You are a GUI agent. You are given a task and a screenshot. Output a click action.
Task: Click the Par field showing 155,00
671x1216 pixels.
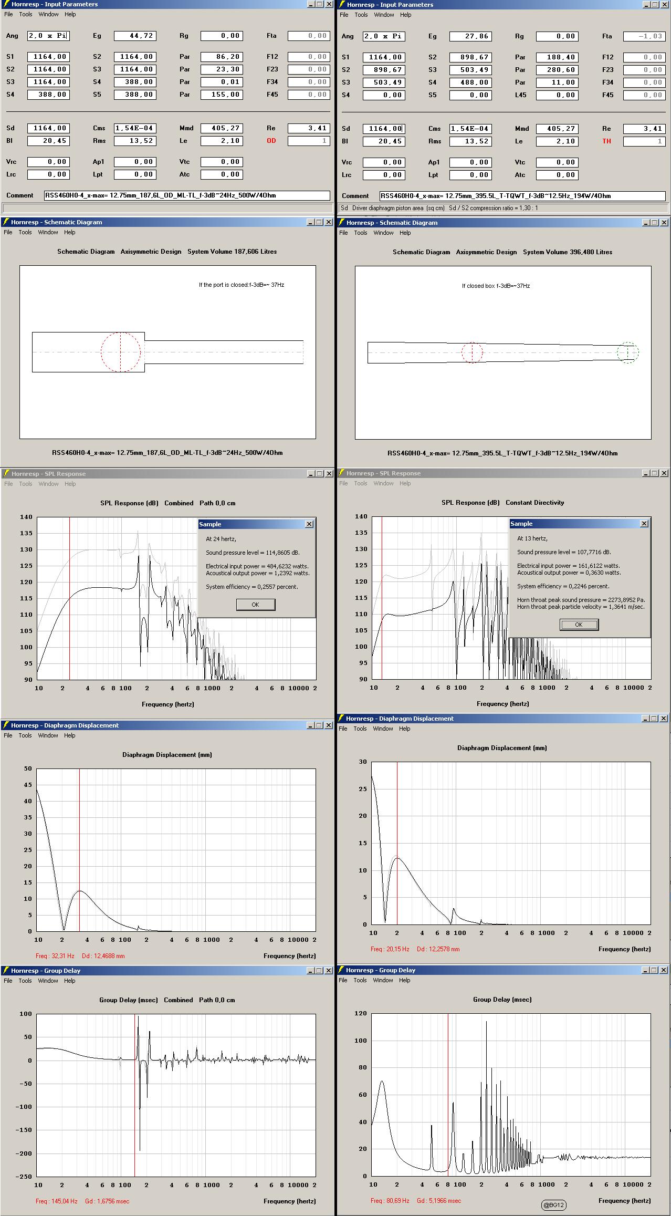pyautogui.click(x=222, y=95)
